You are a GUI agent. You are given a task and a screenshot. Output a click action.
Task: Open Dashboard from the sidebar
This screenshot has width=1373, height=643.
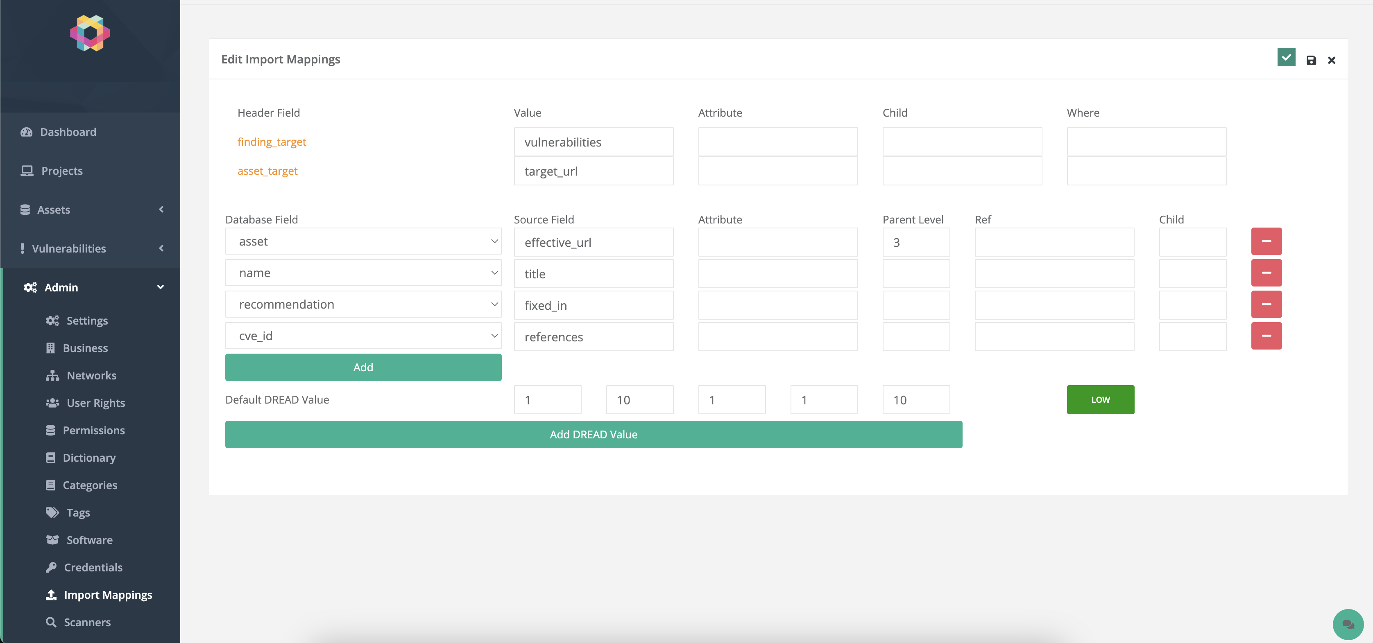pos(68,131)
